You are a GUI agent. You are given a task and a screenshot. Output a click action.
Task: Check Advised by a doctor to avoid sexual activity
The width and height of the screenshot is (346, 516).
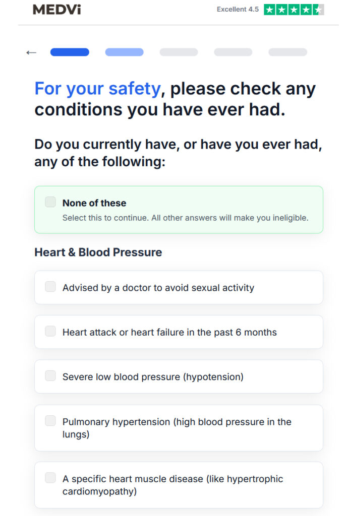pos(50,287)
